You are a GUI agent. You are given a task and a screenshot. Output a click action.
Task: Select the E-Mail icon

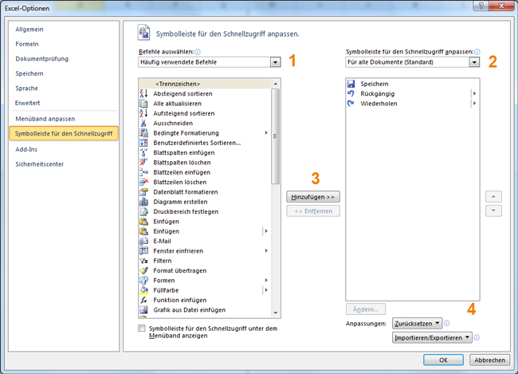(x=143, y=241)
